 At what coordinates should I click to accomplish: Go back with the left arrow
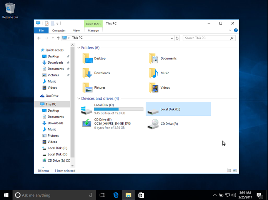tap(39, 38)
